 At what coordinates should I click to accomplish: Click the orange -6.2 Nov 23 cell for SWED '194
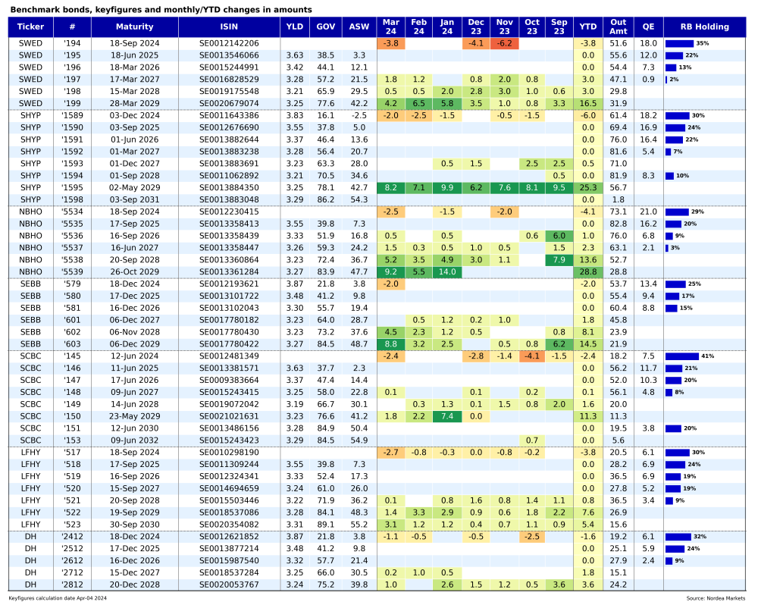click(503, 43)
